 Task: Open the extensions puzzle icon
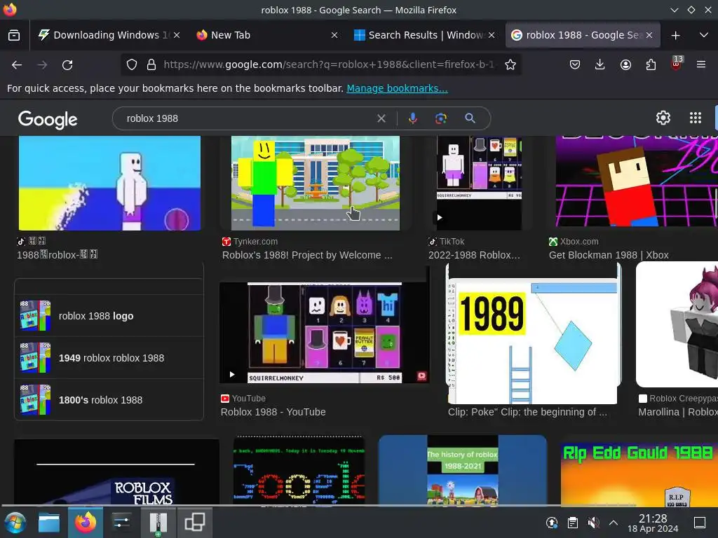(651, 64)
